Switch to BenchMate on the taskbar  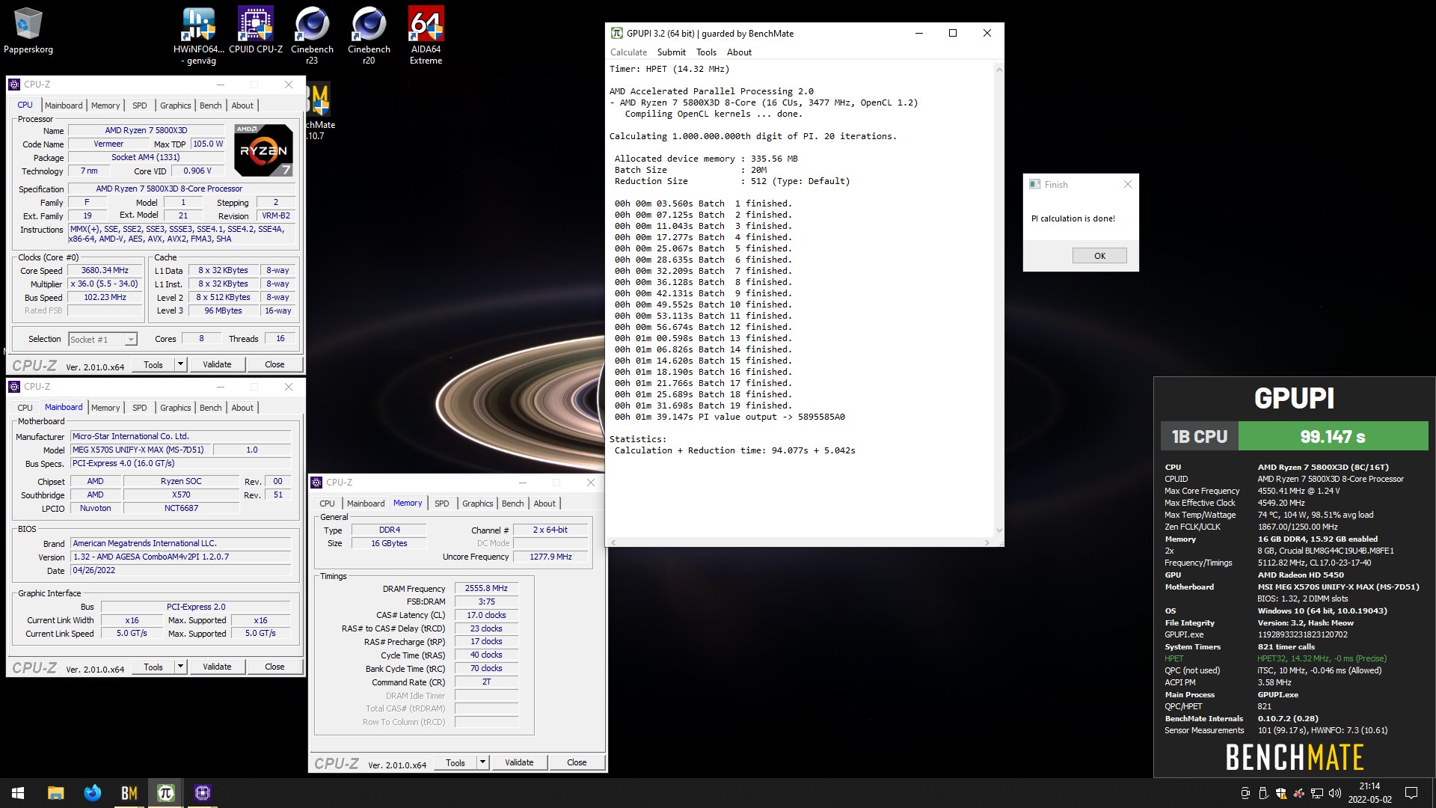click(129, 793)
